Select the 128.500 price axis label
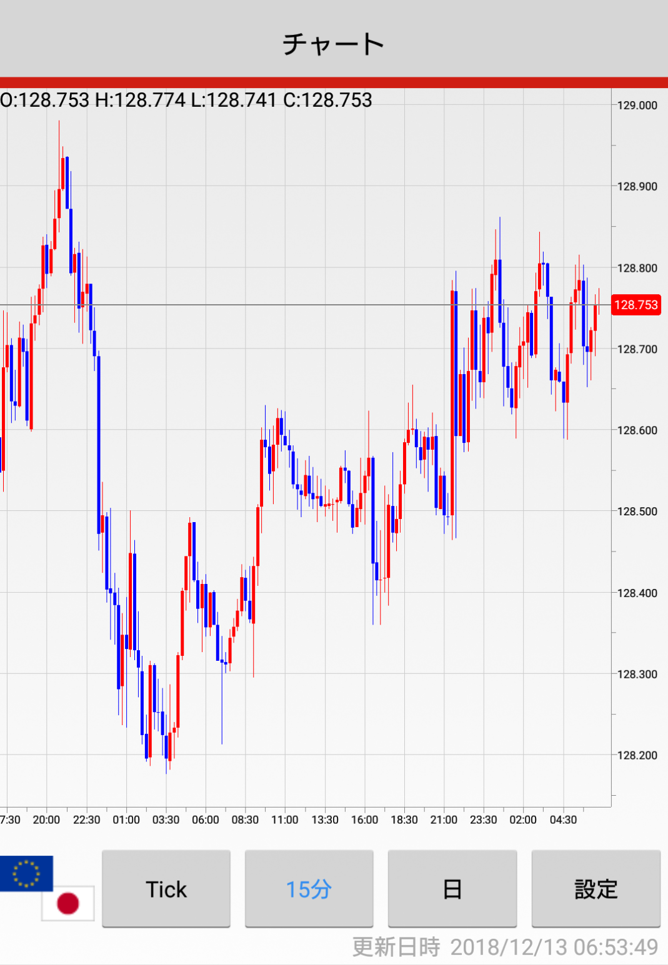This screenshot has height=965, width=668. pyautogui.click(x=637, y=512)
